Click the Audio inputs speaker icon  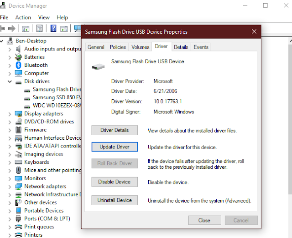pos(18,49)
